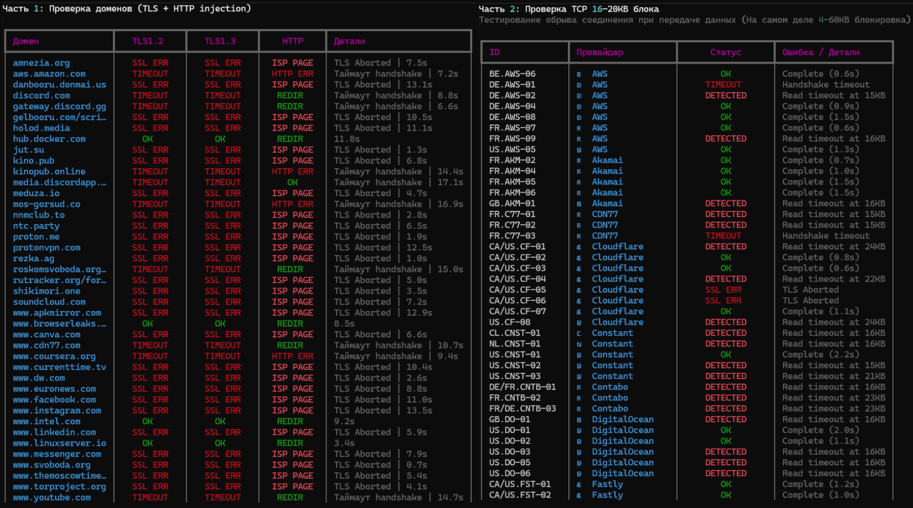
Task: Click the Ошибка / Детали column header
Action: coord(820,52)
